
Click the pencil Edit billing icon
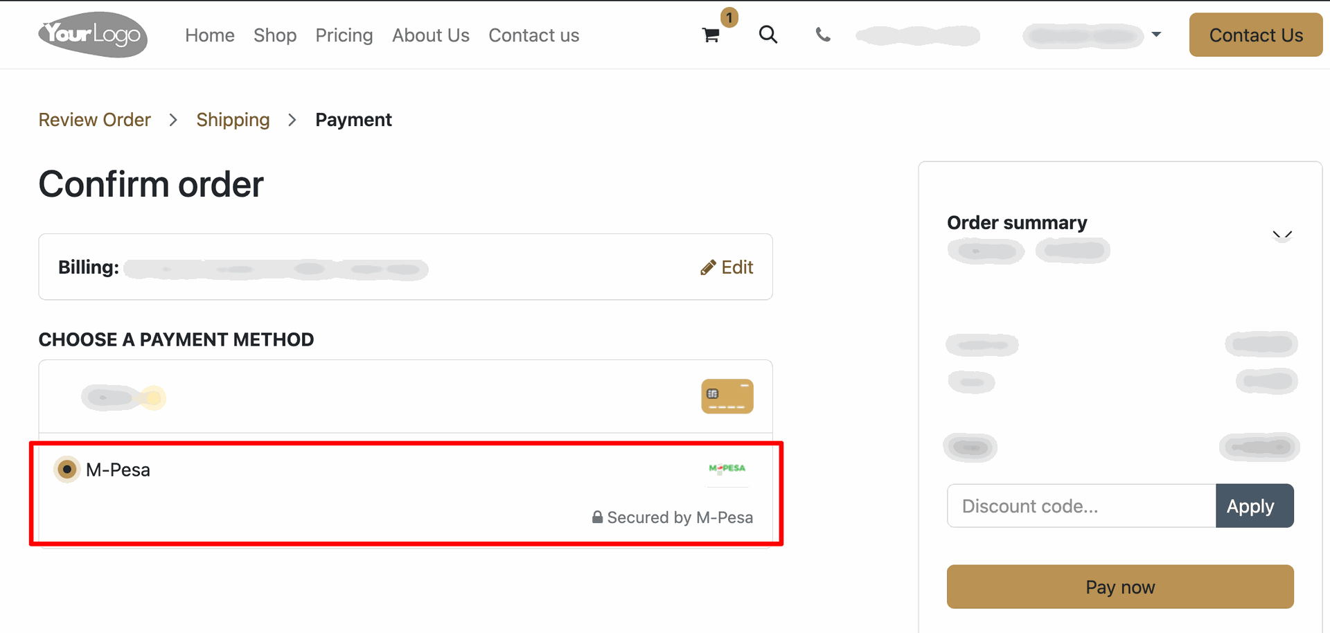coord(708,268)
